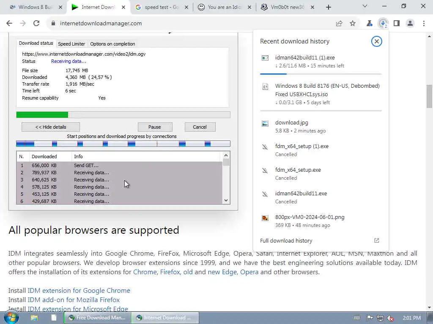This screenshot has height=324, width=433.
Task: Switch to the Vm0b0t new36 tab
Action: pos(287,8)
